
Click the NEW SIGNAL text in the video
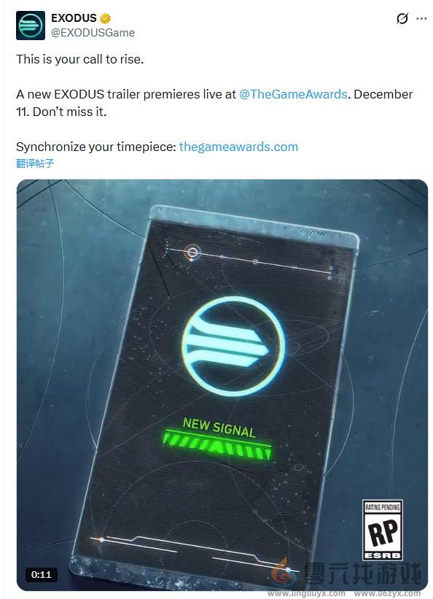(219, 428)
